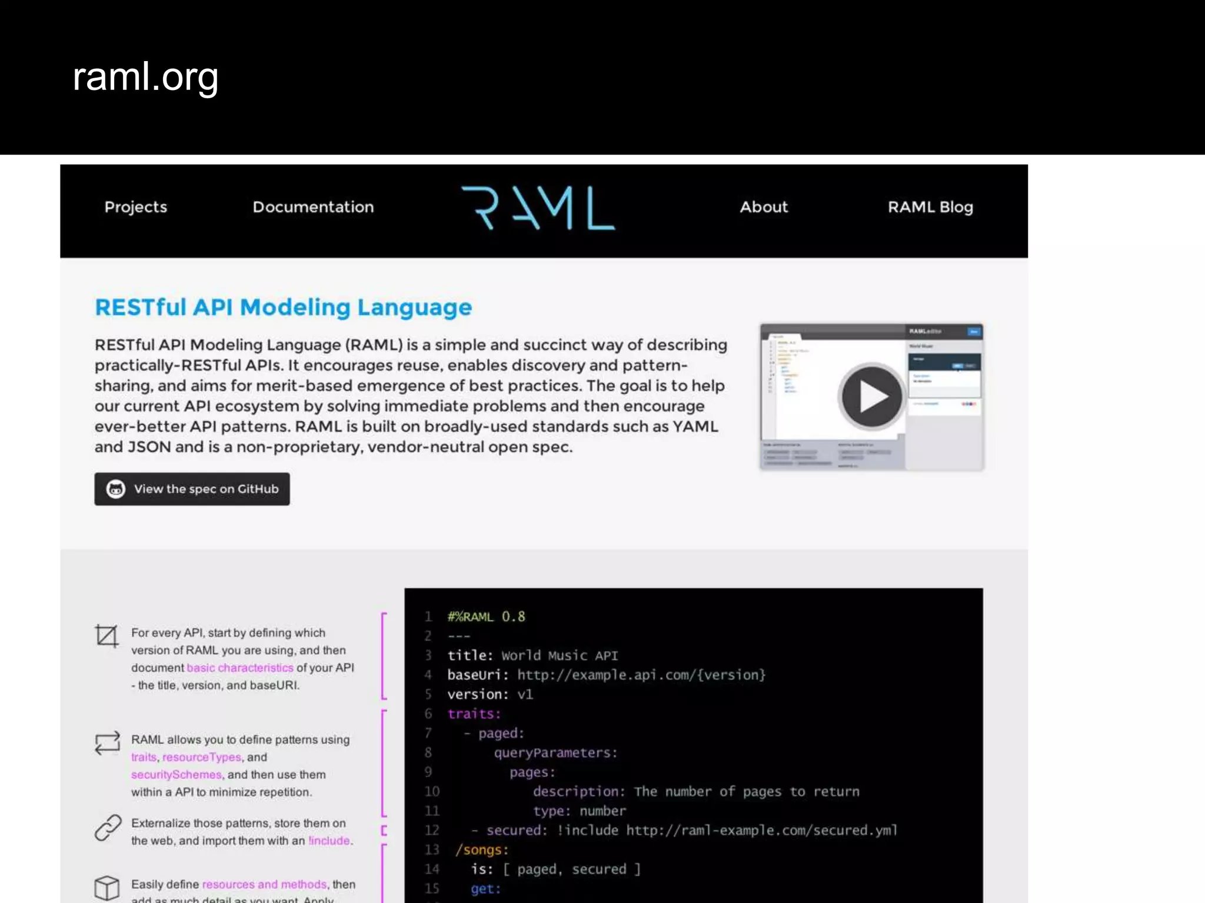This screenshot has height=903, width=1205.
Task: Follow the resourceTypes link
Action: pos(202,757)
